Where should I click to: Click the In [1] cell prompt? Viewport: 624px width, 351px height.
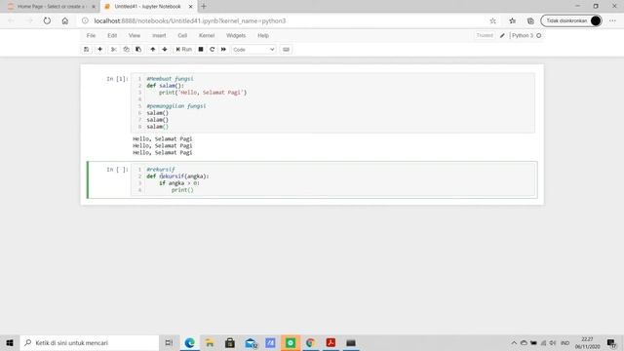[117, 79]
